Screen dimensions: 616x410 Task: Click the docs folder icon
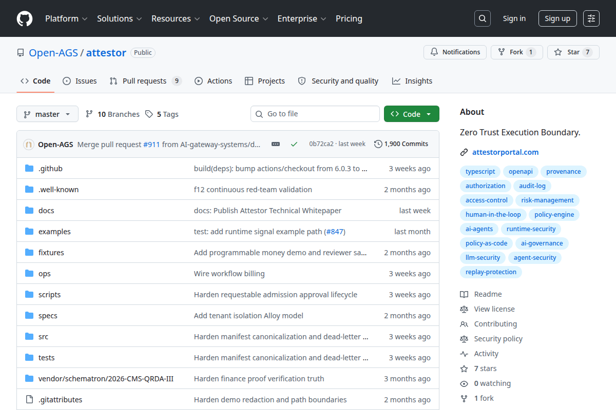coord(29,210)
